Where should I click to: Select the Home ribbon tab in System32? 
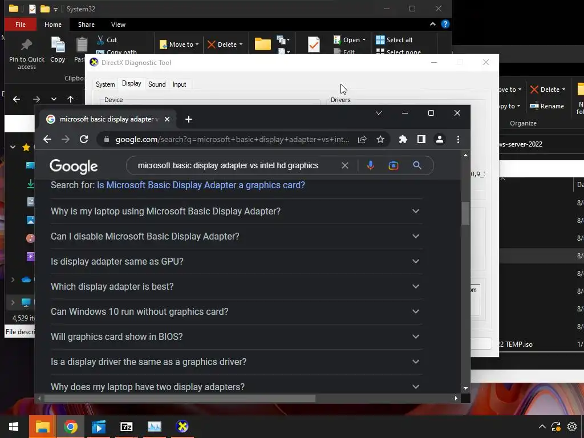click(x=53, y=25)
